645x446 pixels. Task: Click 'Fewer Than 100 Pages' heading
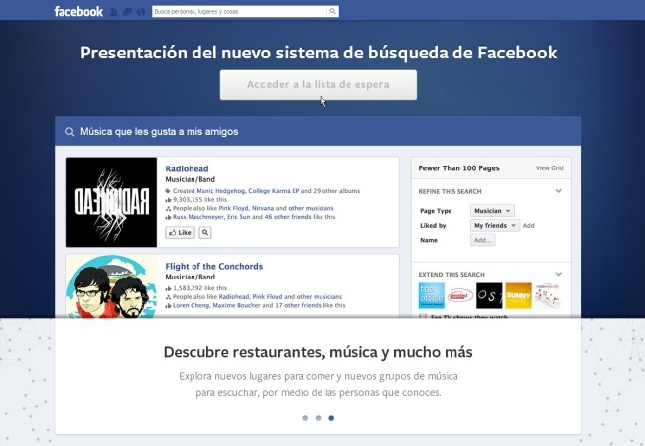[x=458, y=167]
